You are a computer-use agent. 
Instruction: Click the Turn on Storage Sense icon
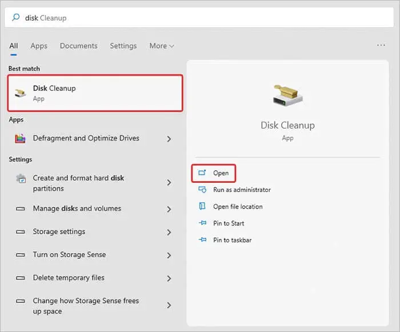(x=21, y=255)
